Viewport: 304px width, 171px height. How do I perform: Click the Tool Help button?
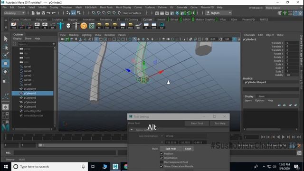pyautogui.click(x=220, y=123)
